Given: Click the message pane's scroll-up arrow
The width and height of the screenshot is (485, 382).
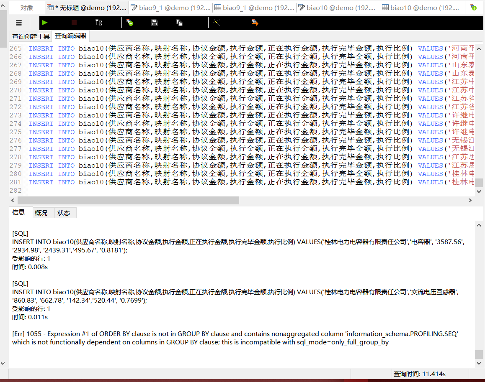Looking at the screenshot, I should click(479, 225).
